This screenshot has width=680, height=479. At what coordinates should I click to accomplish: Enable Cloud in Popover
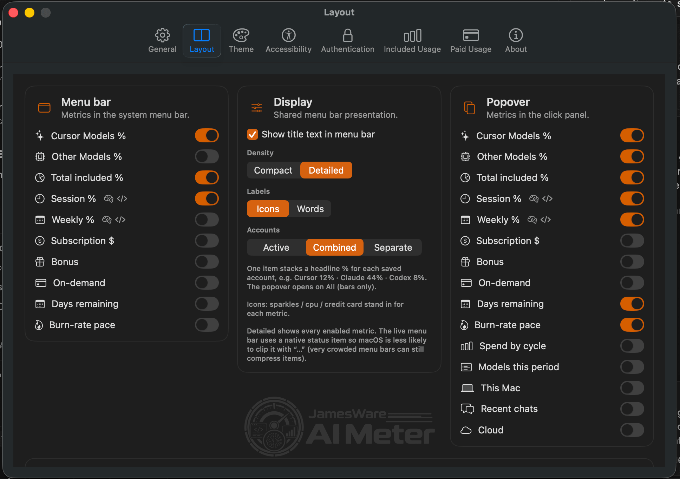click(632, 430)
